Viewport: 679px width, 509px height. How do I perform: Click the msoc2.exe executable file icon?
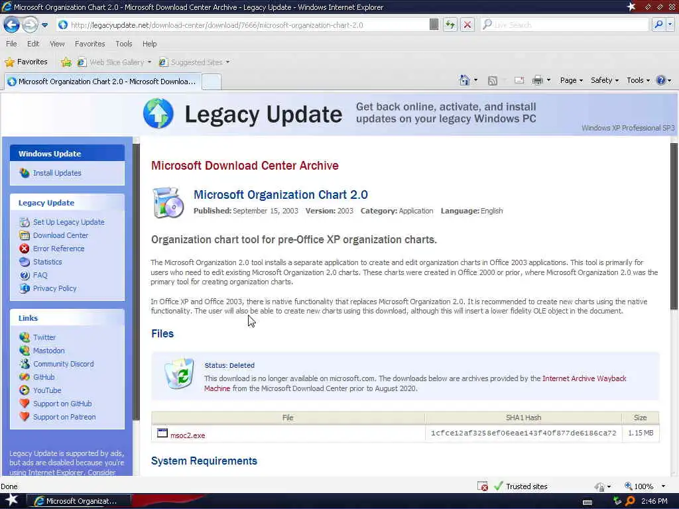[162, 433]
